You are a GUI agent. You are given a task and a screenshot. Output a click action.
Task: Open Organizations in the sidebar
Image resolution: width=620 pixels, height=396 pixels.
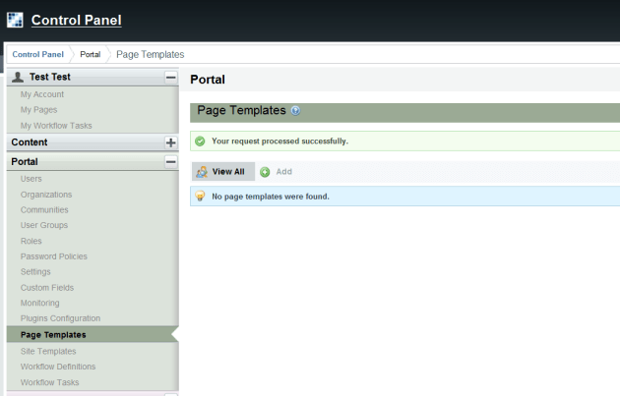[x=46, y=195]
